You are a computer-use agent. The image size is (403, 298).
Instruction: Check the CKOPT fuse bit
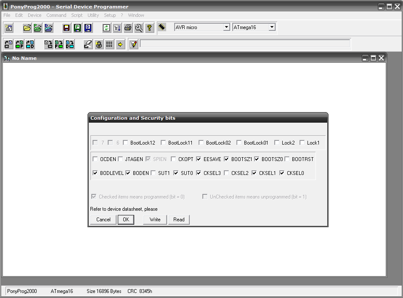pos(173,159)
